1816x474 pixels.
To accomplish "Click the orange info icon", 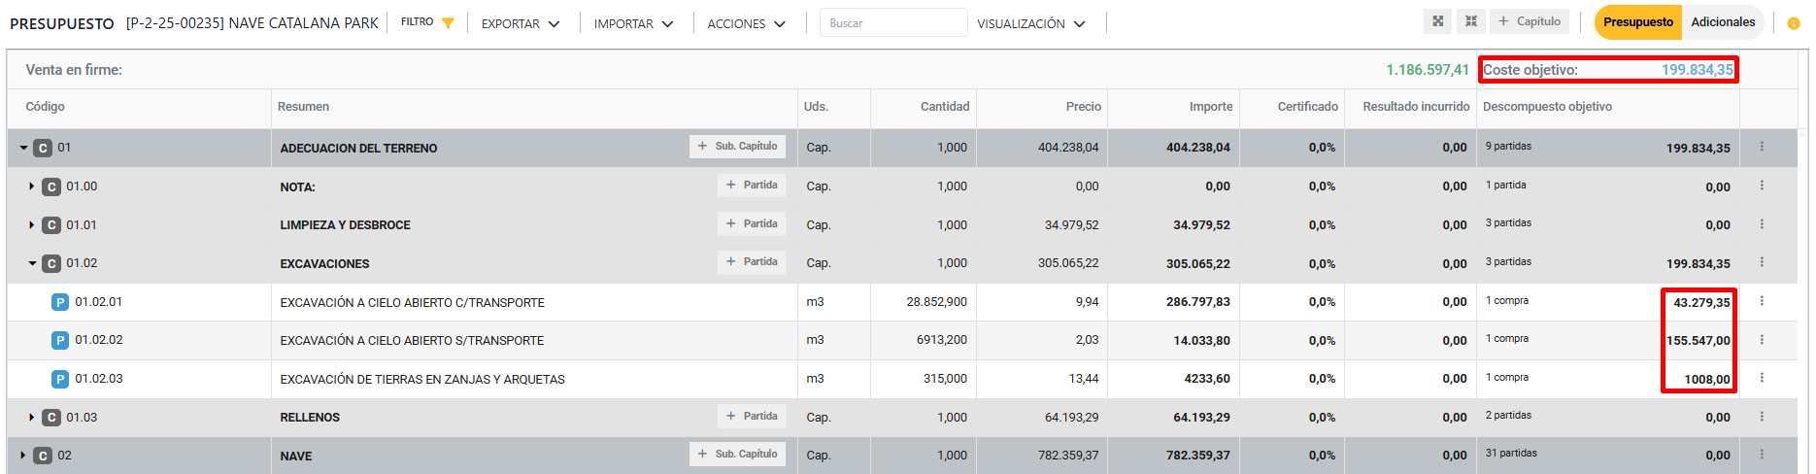I will click(x=1793, y=23).
